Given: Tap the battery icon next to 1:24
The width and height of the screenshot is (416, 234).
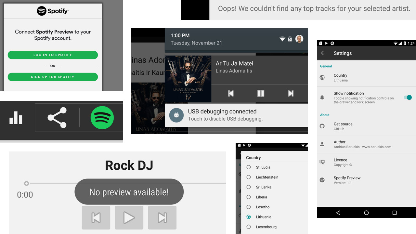Looking at the screenshot, I should tap(405, 43).
